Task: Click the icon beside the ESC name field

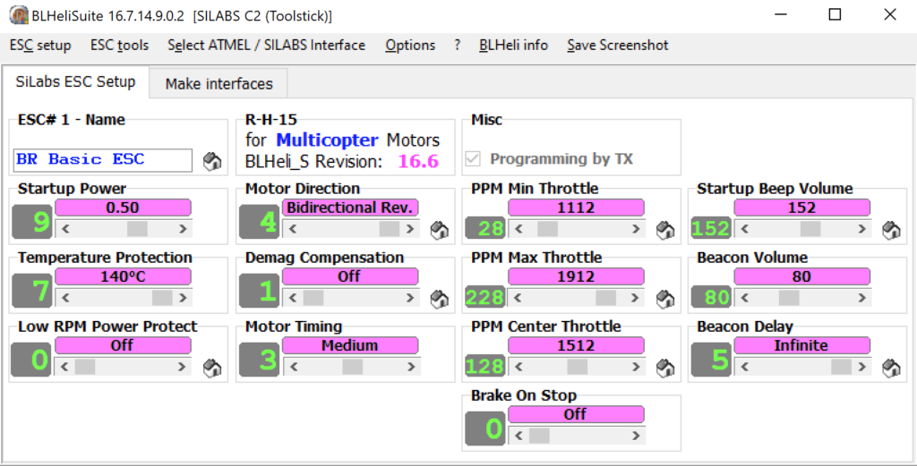Action: pyautogui.click(x=211, y=161)
